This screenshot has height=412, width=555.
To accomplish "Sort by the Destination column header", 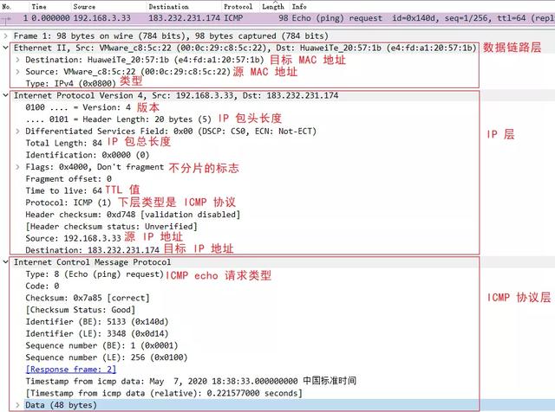I will pyautogui.click(x=168, y=6).
